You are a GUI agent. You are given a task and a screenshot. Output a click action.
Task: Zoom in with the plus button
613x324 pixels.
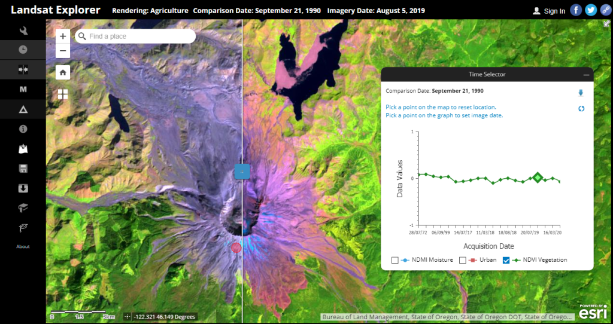63,36
